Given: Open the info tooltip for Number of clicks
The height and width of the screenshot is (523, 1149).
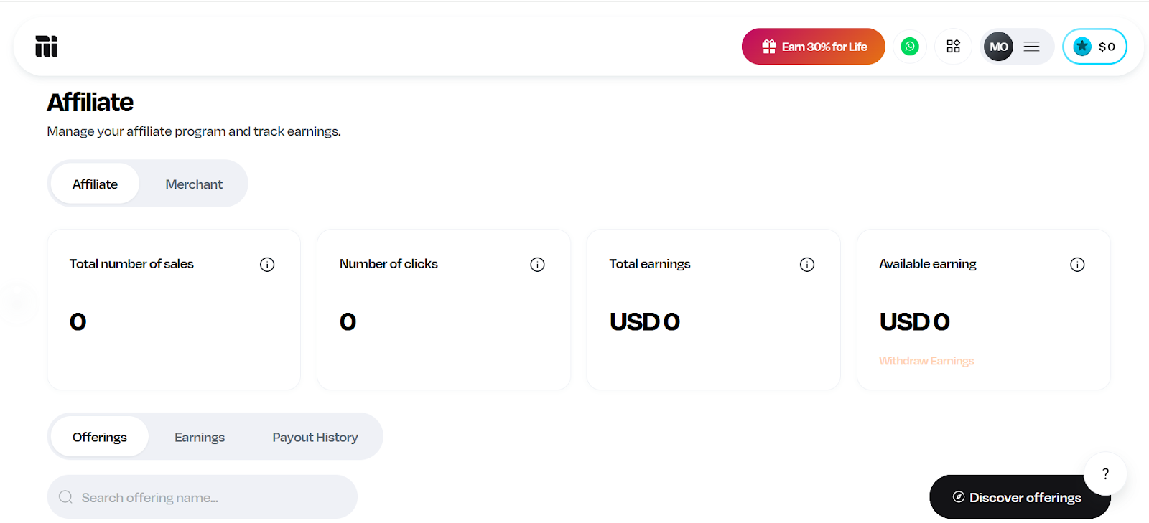Looking at the screenshot, I should pyautogui.click(x=537, y=264).
